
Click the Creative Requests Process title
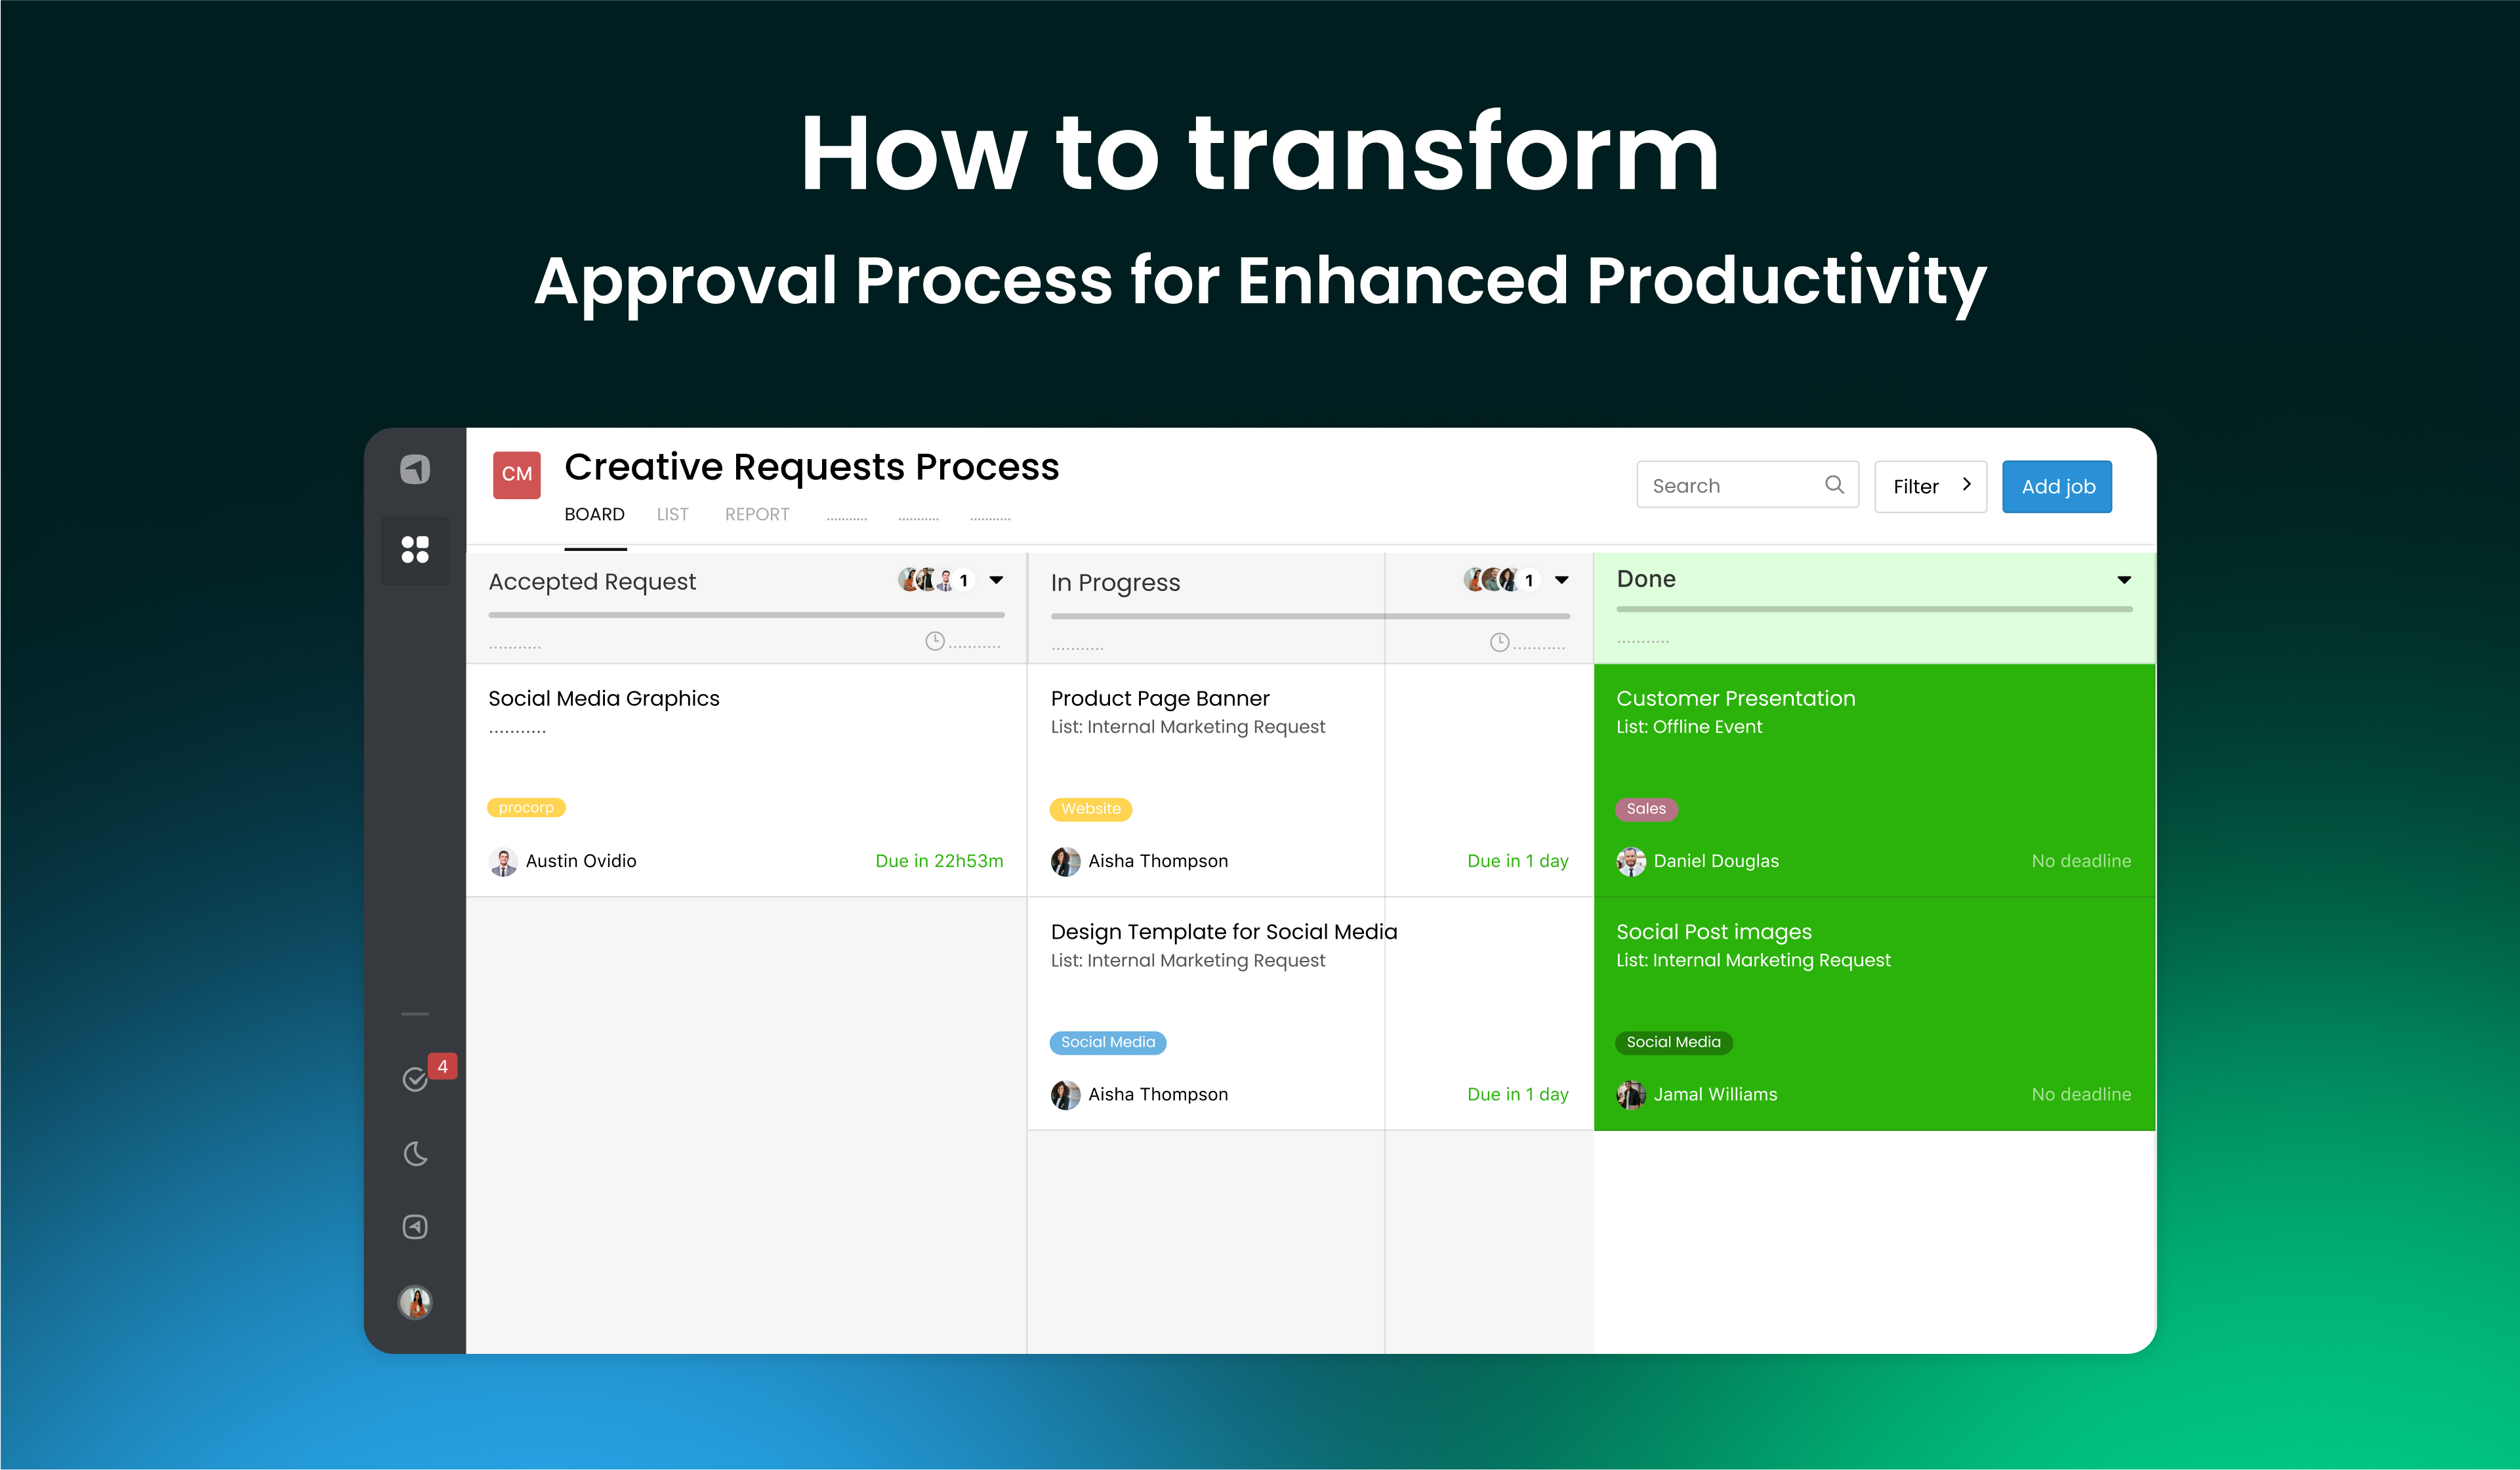point(811,467)
